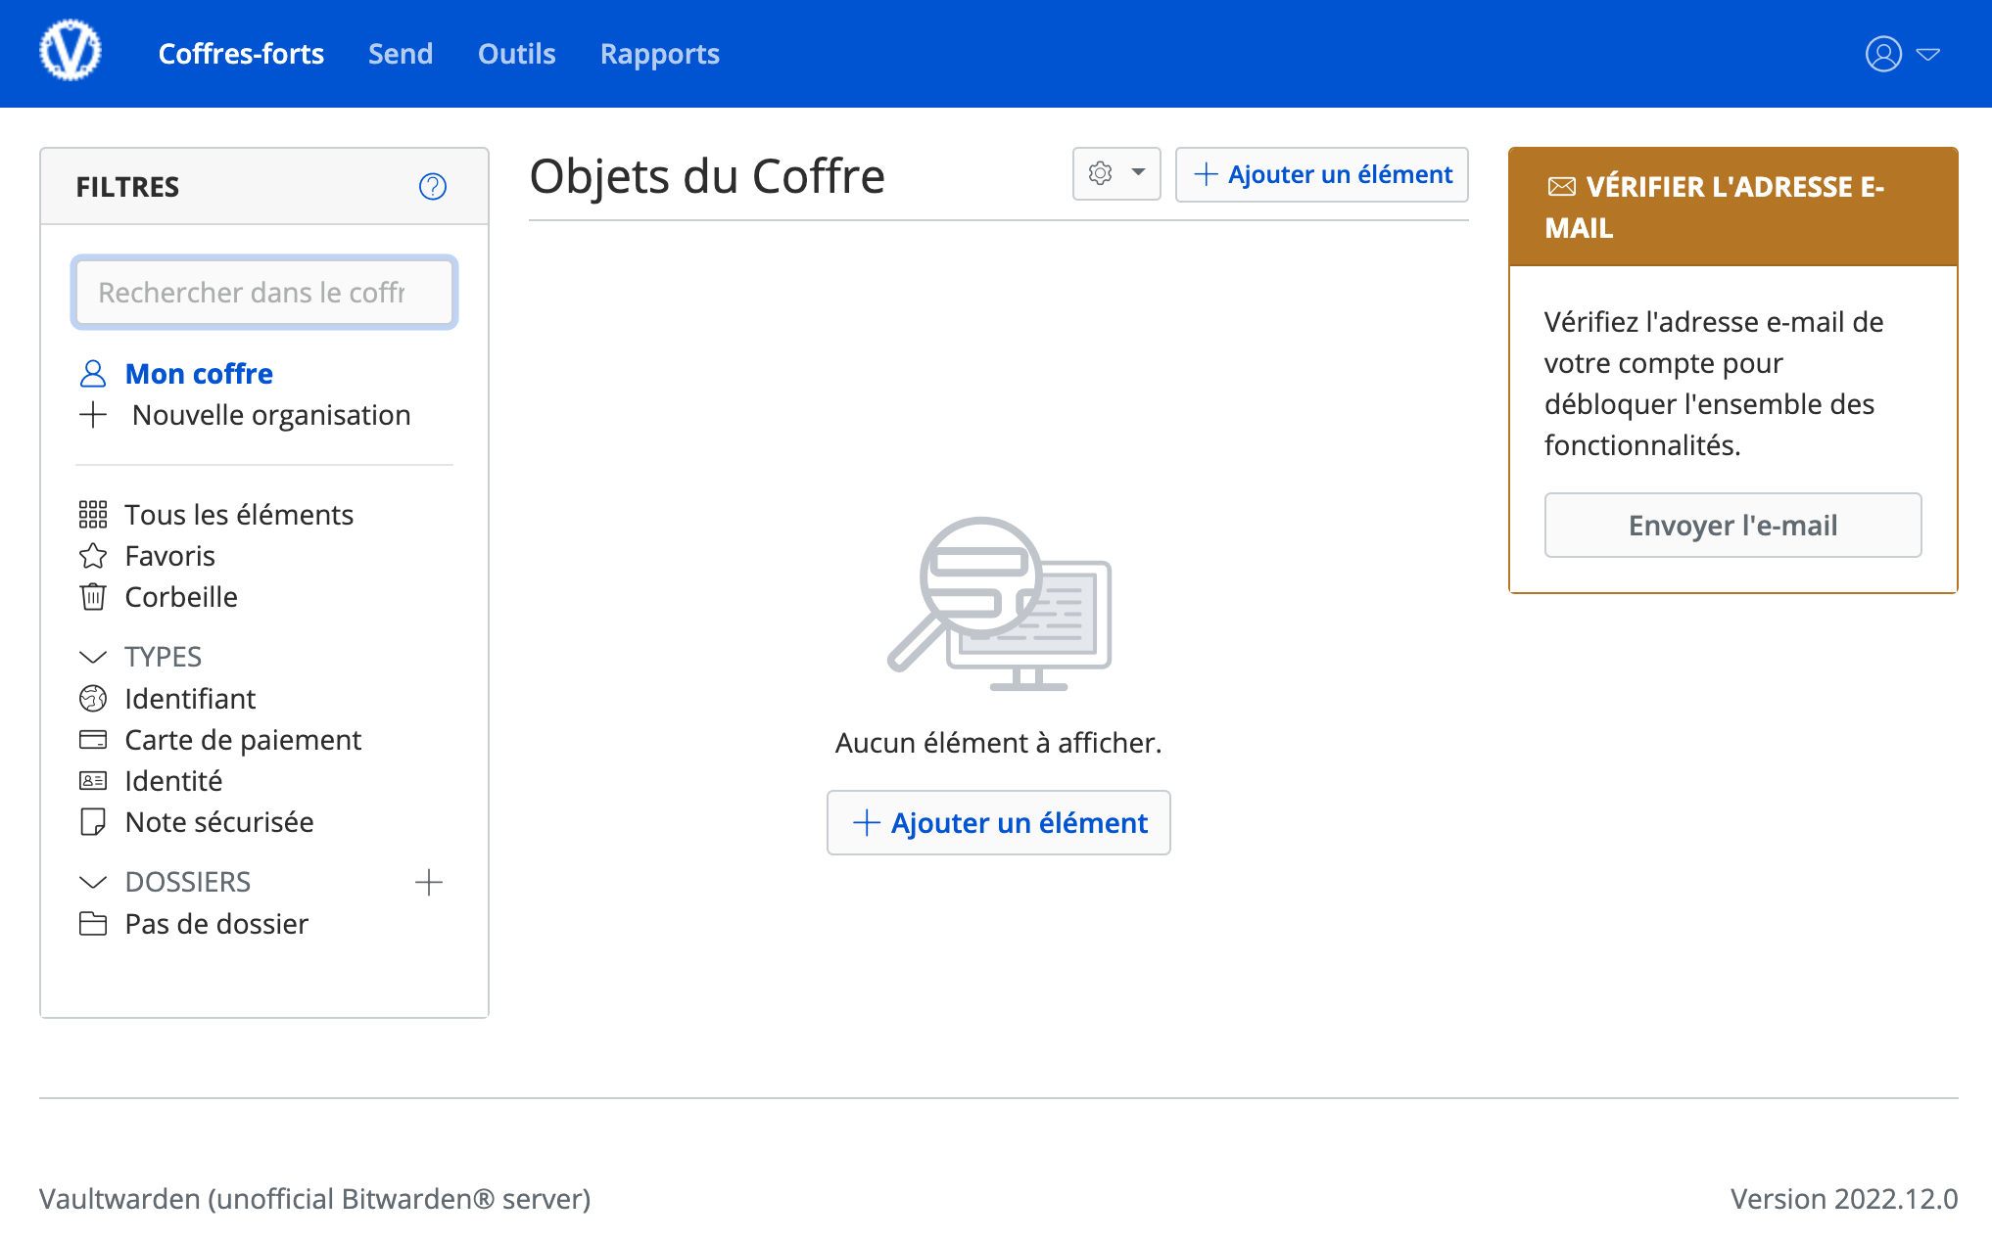The height and width of the screenshot is (1243, 1992).
Task: Expand the account menu caret
Action: pyautogui.click(x=1928, y=54)
